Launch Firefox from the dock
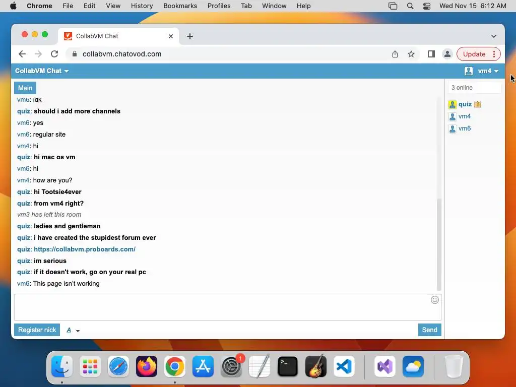 coord(147,366)
